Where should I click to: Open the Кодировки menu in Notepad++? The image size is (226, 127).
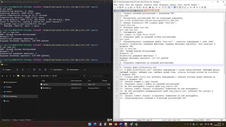139,5
